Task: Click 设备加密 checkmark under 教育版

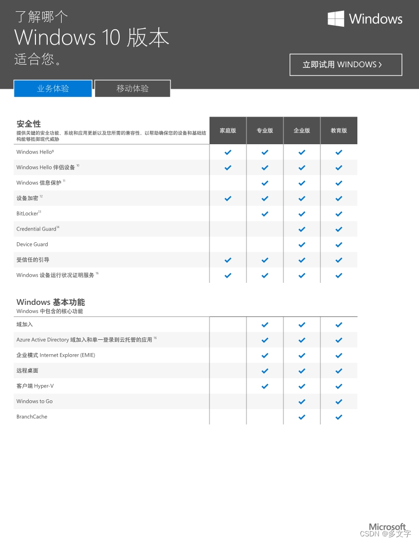Action: (x=339, y=199)
